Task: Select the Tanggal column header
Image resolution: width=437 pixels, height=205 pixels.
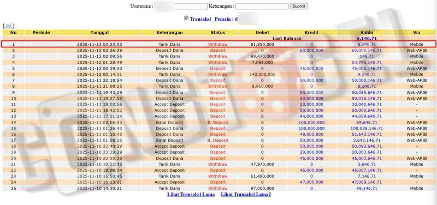Action: coord(99,33)
